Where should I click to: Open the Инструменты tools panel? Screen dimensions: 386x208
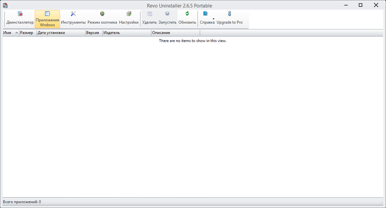73,19
